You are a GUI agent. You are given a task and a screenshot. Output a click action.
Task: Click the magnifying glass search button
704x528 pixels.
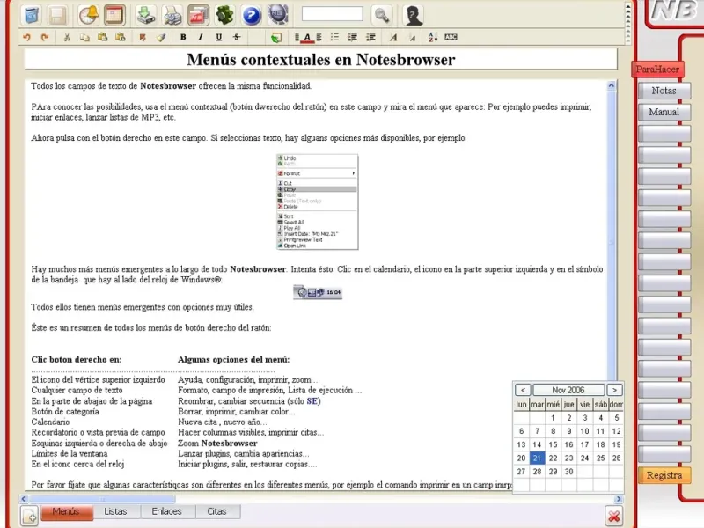click(382, 15)
